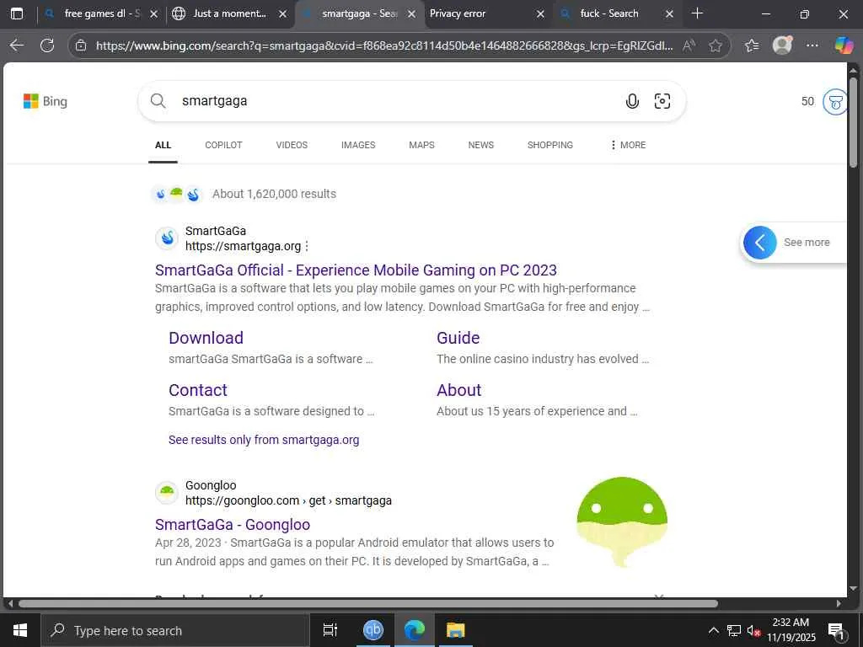
Task: Expand the MORE search categories menu
Action: [628, 145]
